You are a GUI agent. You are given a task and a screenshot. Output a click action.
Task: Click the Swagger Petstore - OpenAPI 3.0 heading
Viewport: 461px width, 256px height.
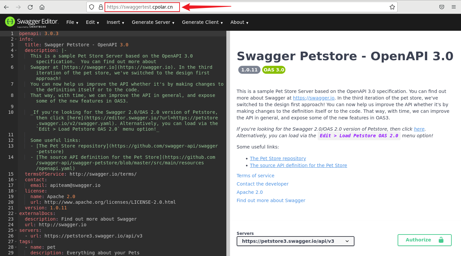point(345,56)
